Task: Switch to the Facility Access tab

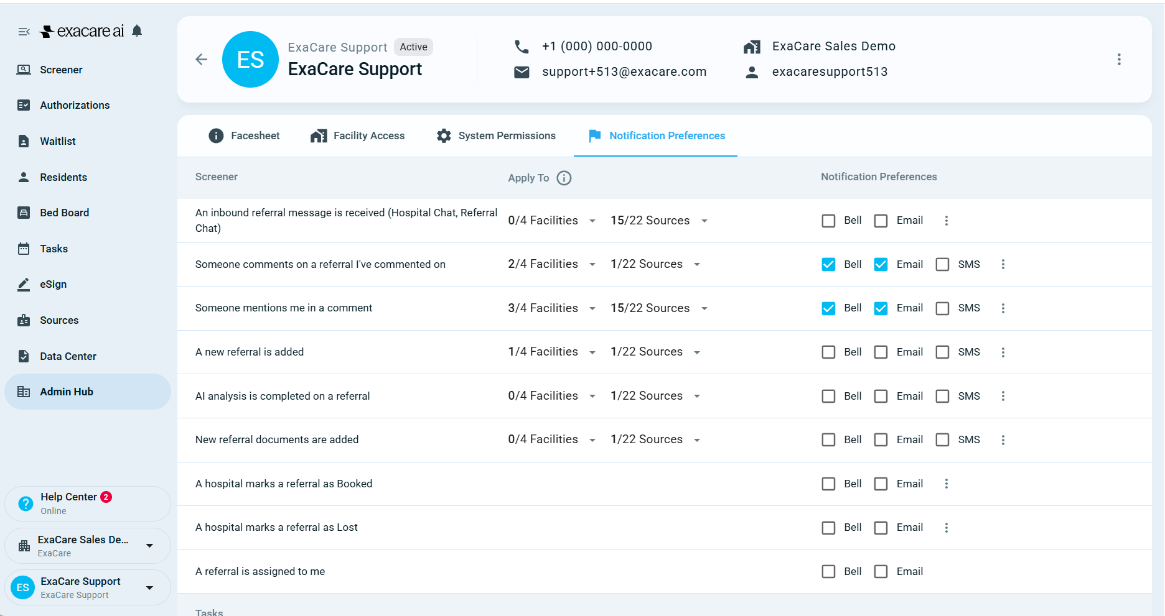Action: [358, 136]
